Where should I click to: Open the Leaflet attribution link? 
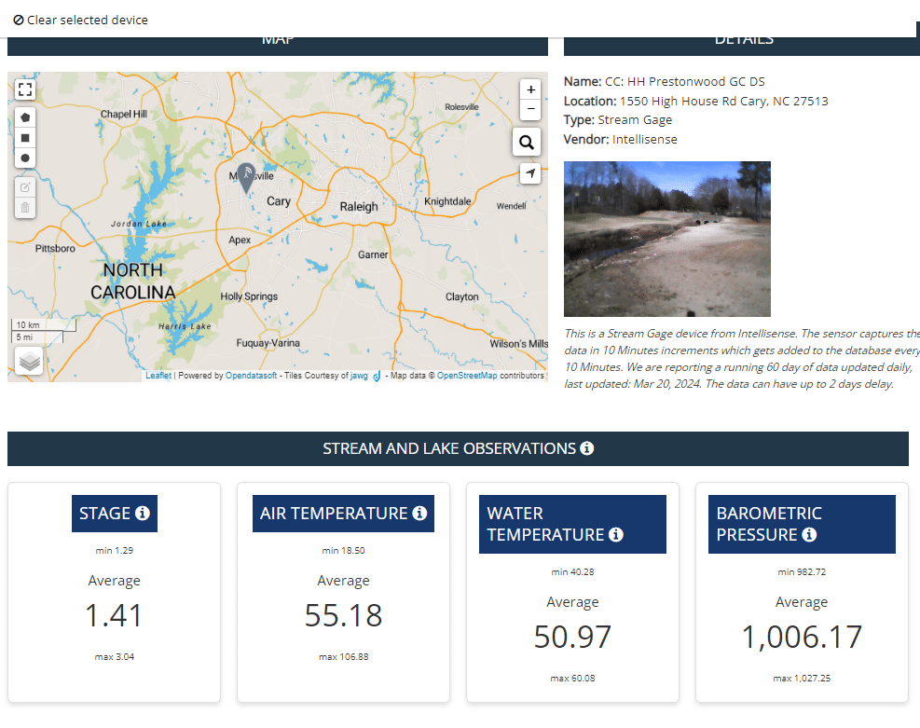pyautogui.click(x=158, y=376)
